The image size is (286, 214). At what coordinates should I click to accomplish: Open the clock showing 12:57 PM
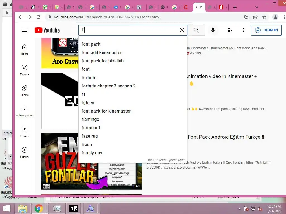274,208
